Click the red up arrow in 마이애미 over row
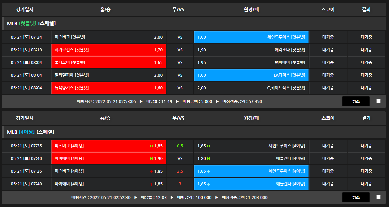Image resolution: width=389 pixels, height=207 pixels. pos(151,184)
